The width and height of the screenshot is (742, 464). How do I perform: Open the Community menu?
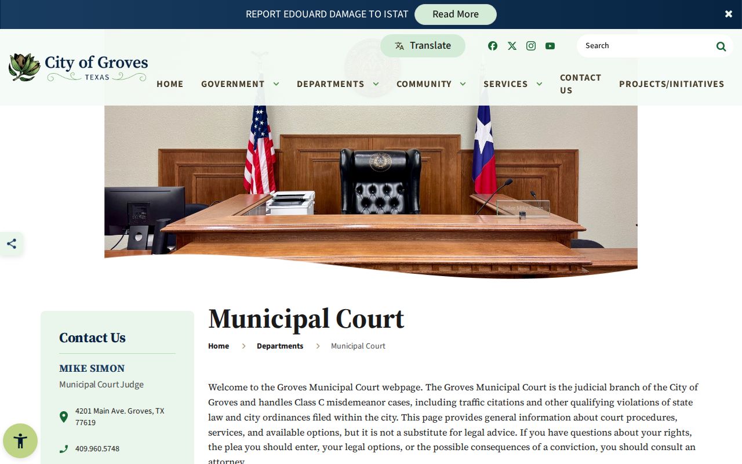coord(424,84)
